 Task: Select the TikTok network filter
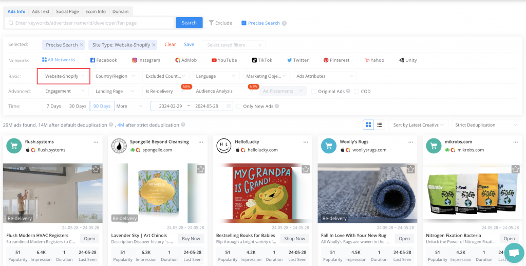point(262,60)
